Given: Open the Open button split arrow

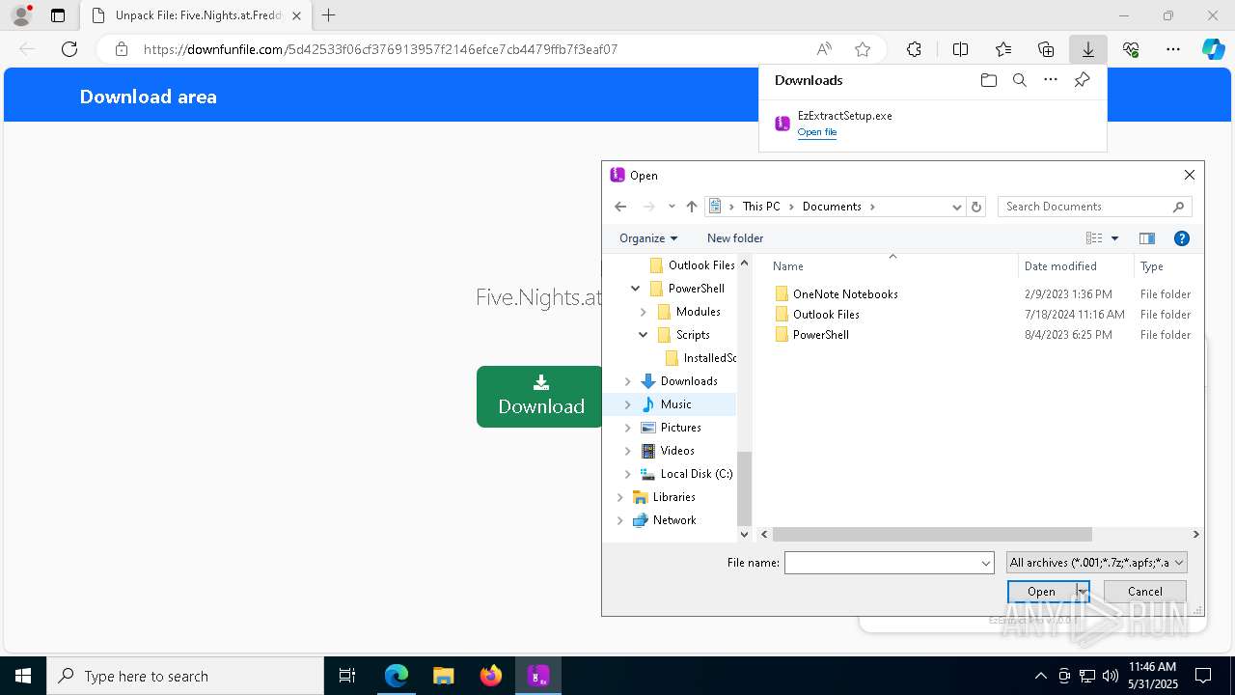Looking at the screenshot, I should (1083, 592).
